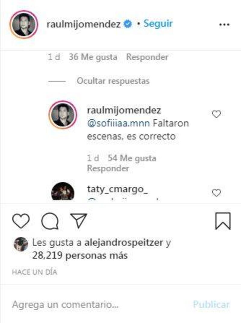The width and height of the screenshot is (241, 323).
Task: Reply to raulmijomendez's 54-like comment
Action: [x=108, y=168]
